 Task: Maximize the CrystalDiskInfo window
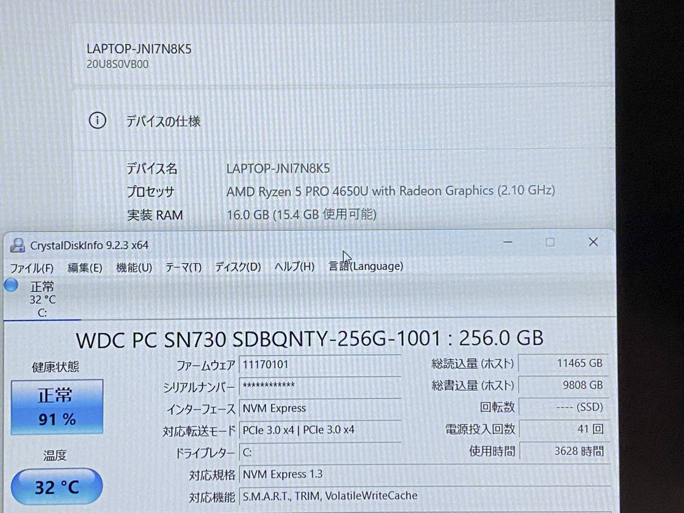(x=550, y=242)
